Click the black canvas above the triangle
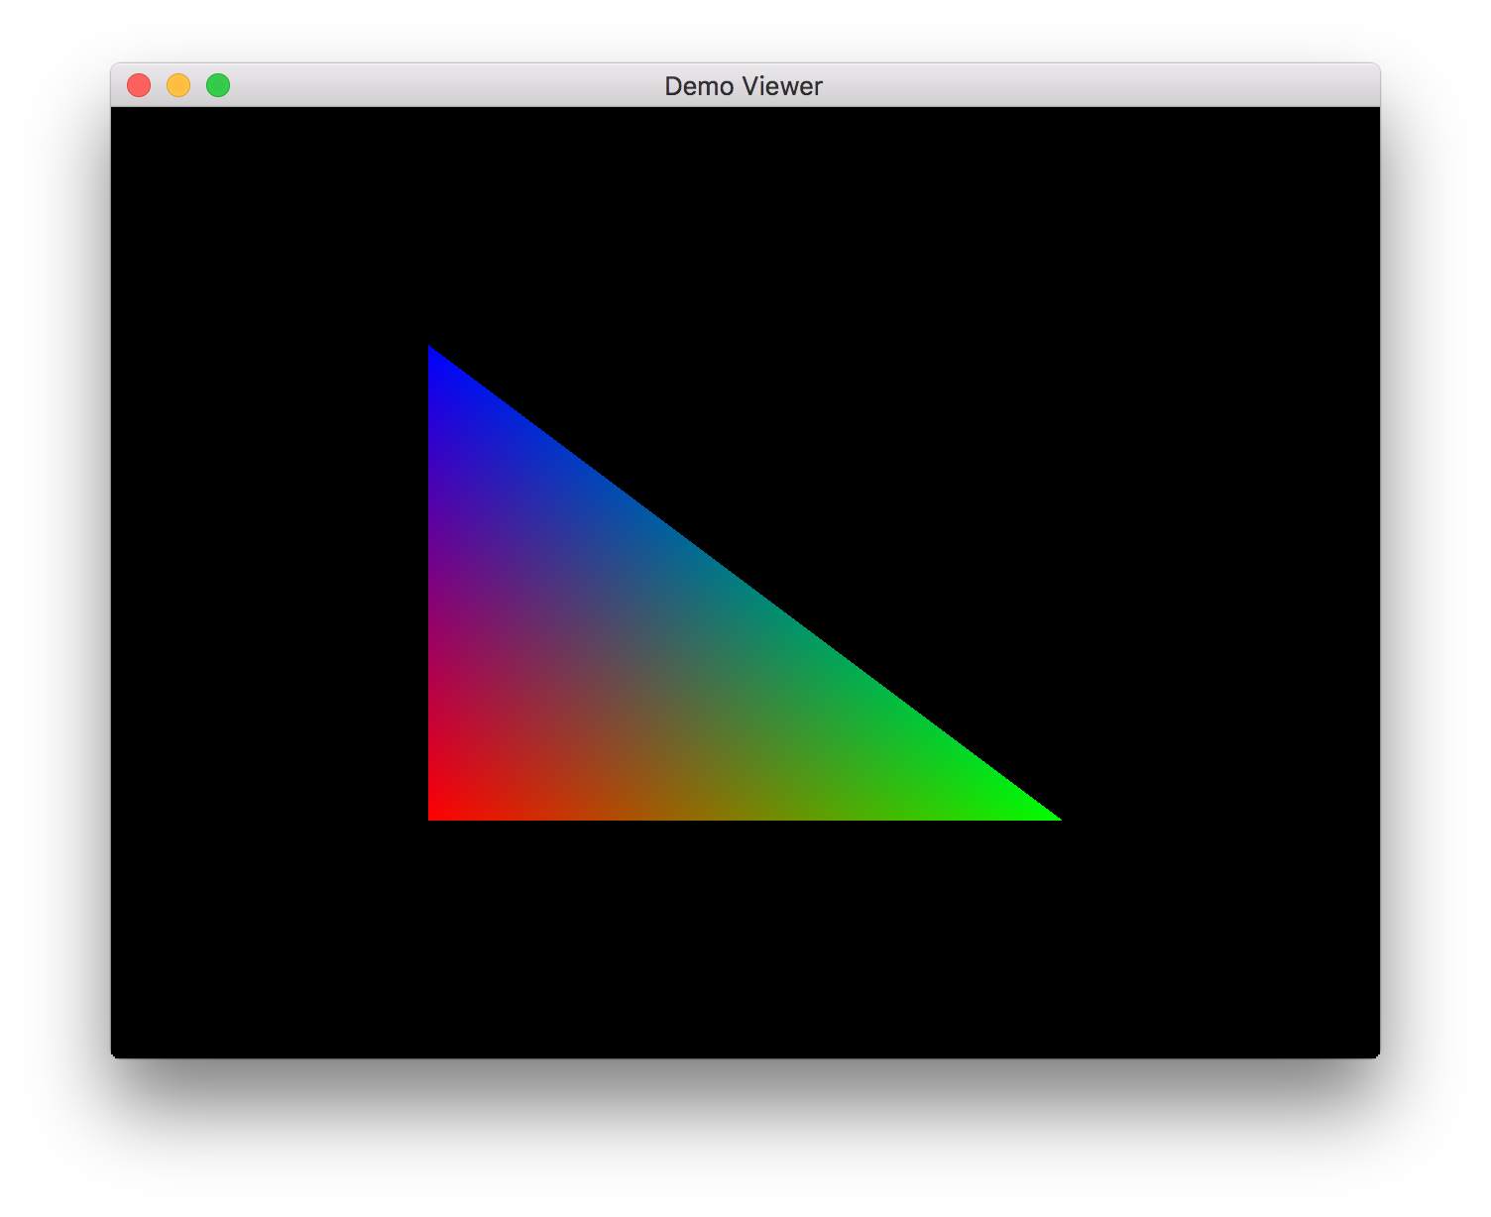The height and width of the screenshot is (1217, 1491). pos(744,218)
